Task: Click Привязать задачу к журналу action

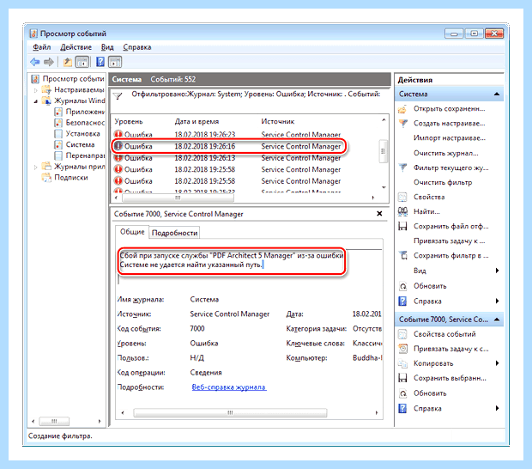Action: coord(450,241)
